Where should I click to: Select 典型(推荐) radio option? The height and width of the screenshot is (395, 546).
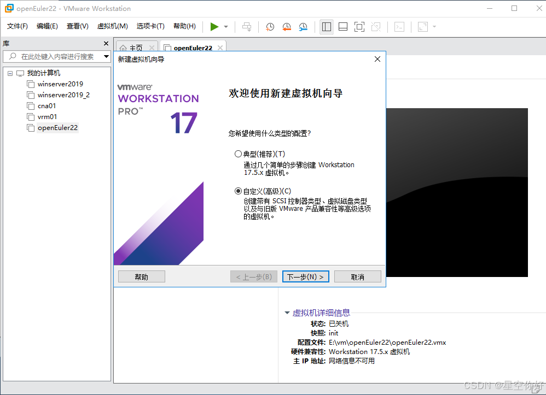[x=238, y=154]
